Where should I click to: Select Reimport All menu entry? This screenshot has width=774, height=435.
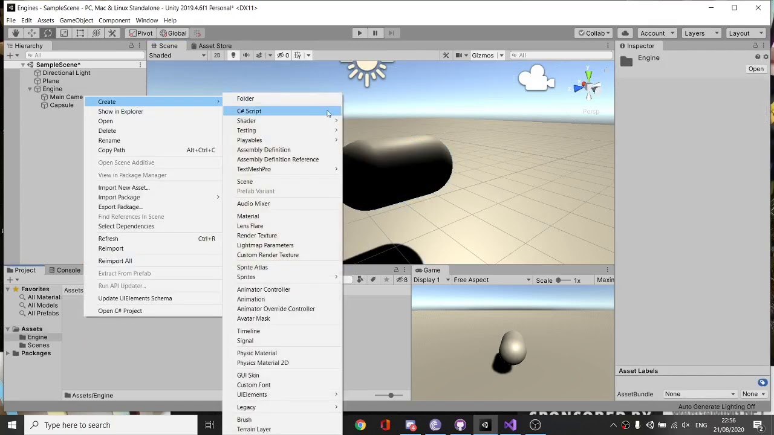[154, 261]
